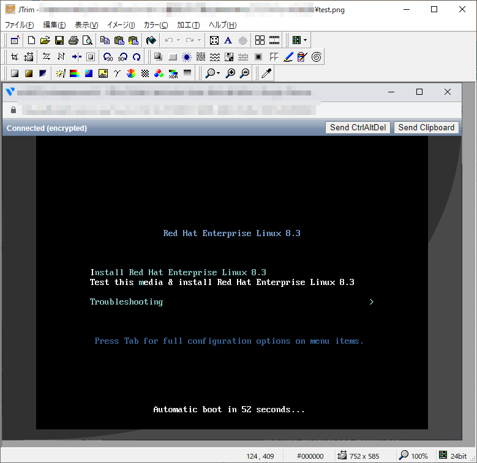Apply the swirl effect

(317, 57)
